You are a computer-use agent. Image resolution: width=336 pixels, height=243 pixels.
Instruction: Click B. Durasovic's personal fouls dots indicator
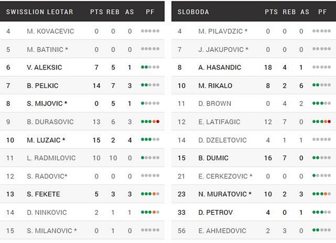point(150,121)
